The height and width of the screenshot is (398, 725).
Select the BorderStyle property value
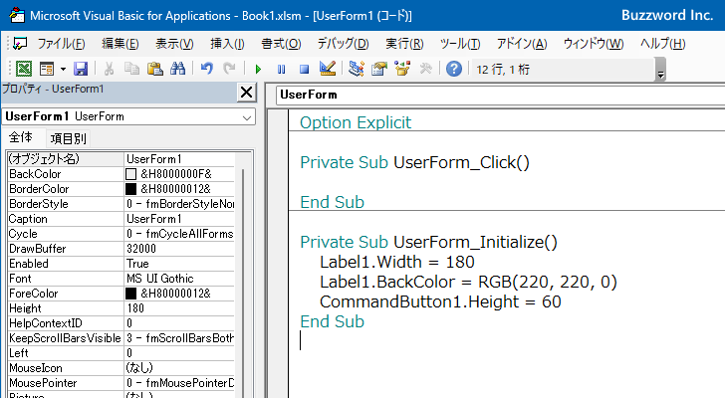pyautogui.click(x=179, y=204)
